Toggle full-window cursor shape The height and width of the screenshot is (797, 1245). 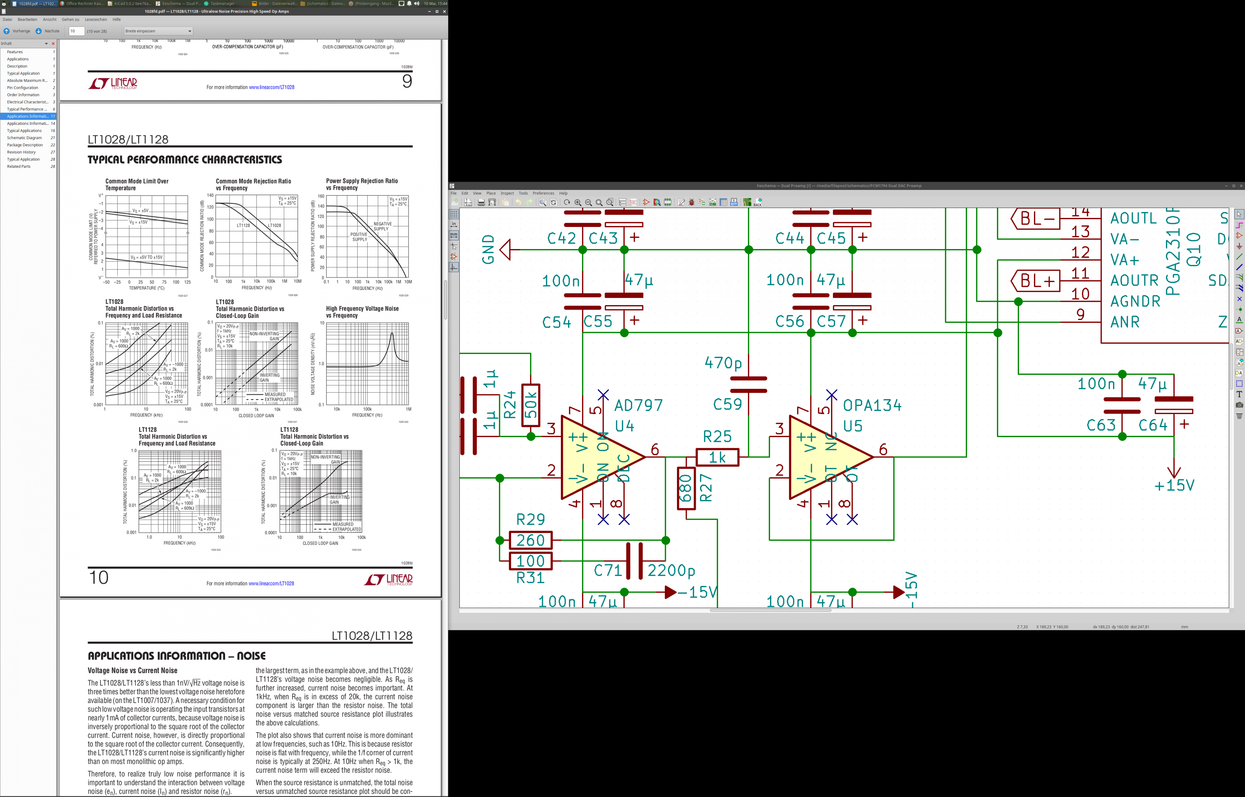click(454, 246)
